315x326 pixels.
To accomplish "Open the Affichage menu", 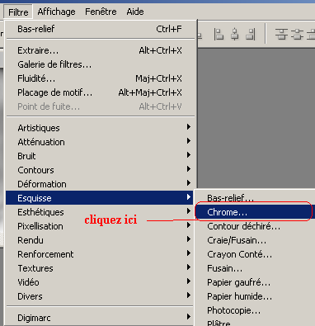I will tap(56, 12).
